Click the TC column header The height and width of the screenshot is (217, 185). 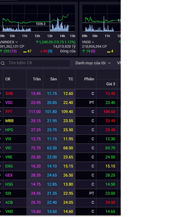click(x=70, y=79)
